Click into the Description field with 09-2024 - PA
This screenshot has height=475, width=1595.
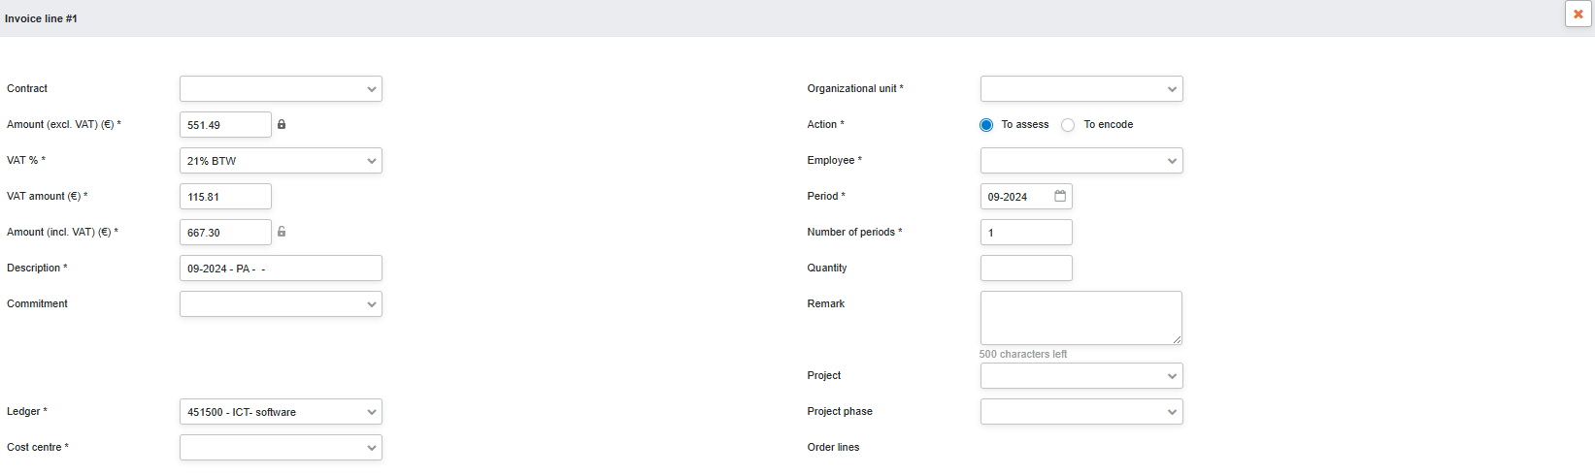[x=281, y=268]
